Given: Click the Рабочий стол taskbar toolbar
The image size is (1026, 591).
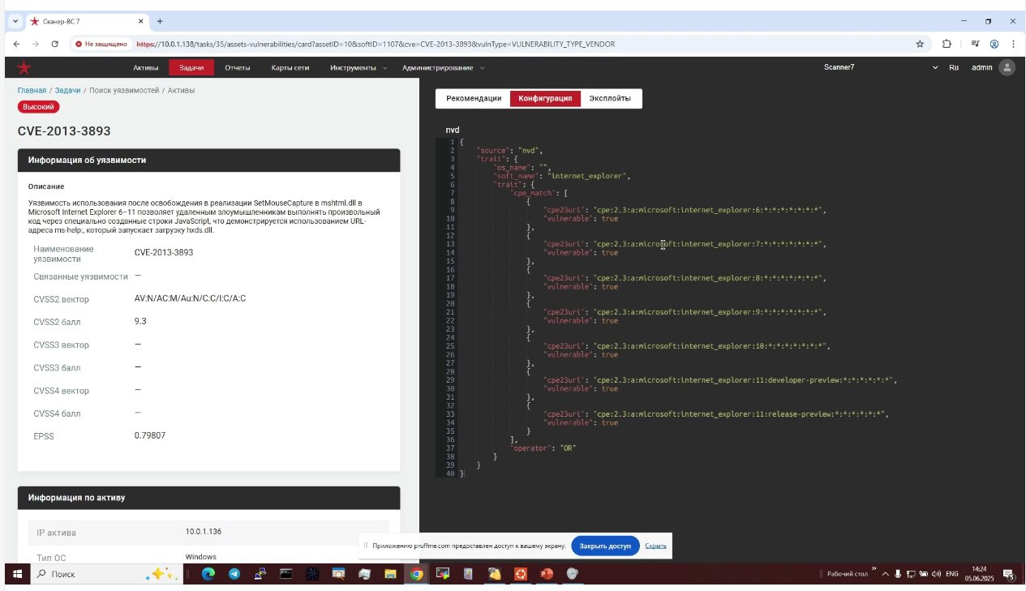Looking at the screenshot, I should [848, 574].
